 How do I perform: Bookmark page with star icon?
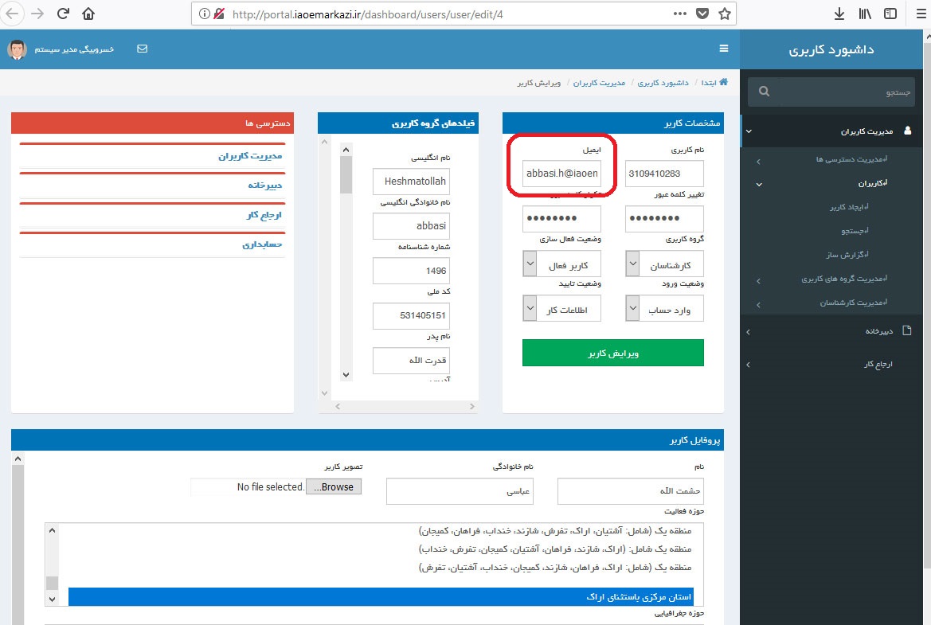click(x=724, y=14)
